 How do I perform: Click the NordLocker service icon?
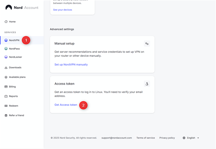pyautogui.click(x=6, y=57)
